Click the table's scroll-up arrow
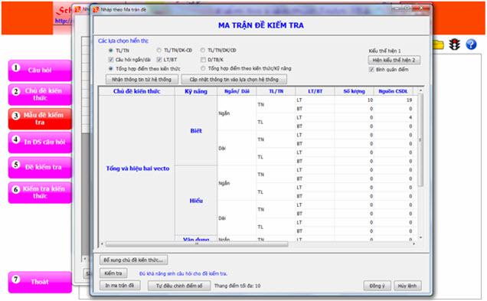487x301 pixels. pos(420,90)
